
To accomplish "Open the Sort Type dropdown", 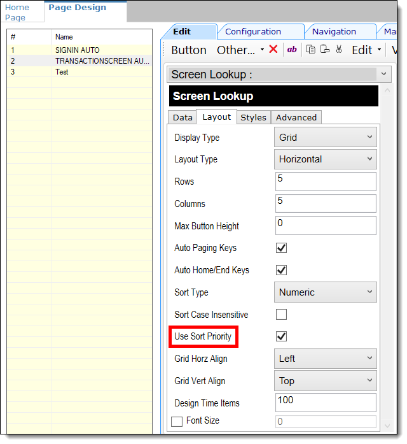I will pos(326,292).
